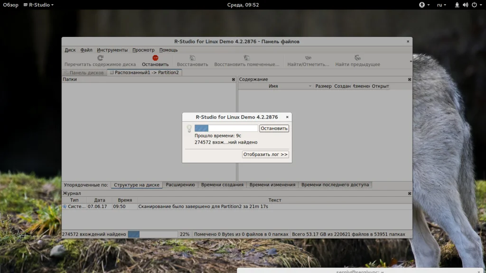This screenshot has width=486, height=273.
Task: Open the Инструменты menu
Action: point(112,50)
